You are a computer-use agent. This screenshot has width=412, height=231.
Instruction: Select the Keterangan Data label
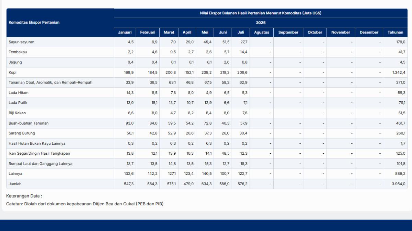[24, 196]
